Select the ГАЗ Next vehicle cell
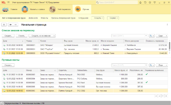171x105 pixels. coord(85,83)
